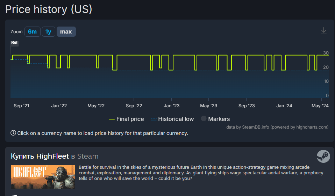
Task: Toggle the Final price series in legend
Action: 126,119
